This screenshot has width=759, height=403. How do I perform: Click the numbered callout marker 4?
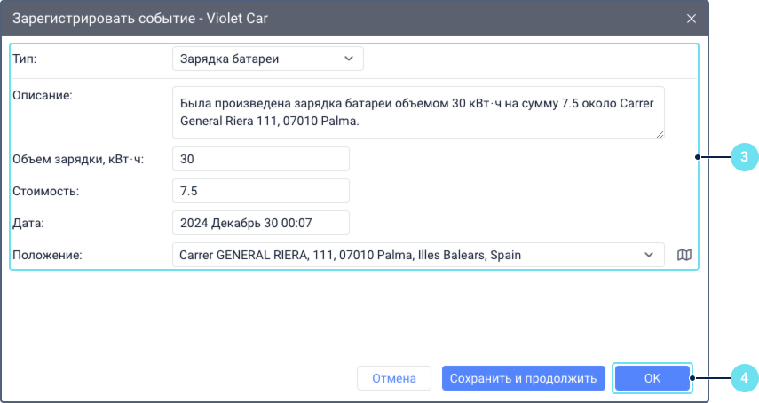744,378
